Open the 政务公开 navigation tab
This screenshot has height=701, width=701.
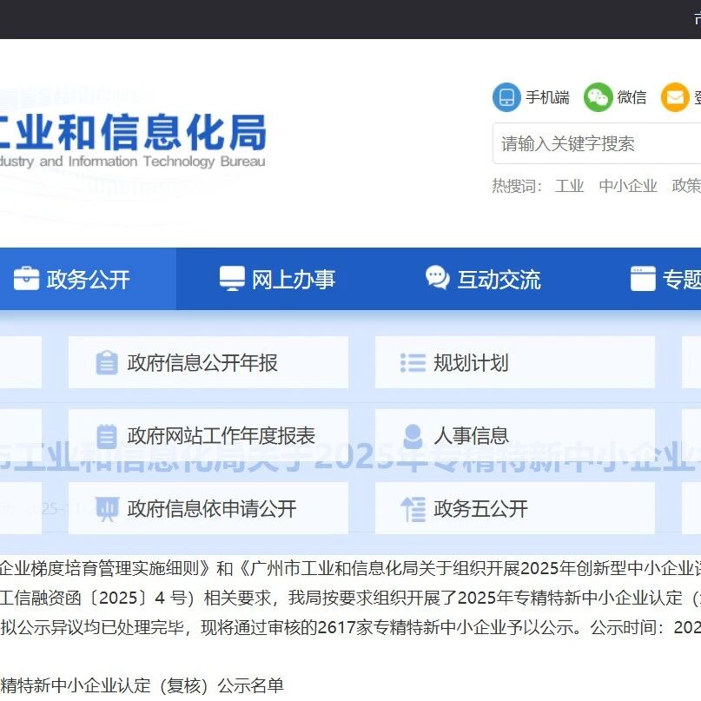pos(87,279)
